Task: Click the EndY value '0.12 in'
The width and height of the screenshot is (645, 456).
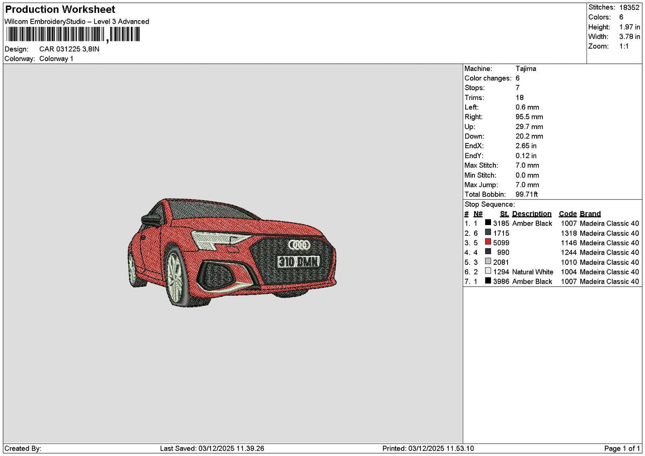Action: [x=526, y=156]
